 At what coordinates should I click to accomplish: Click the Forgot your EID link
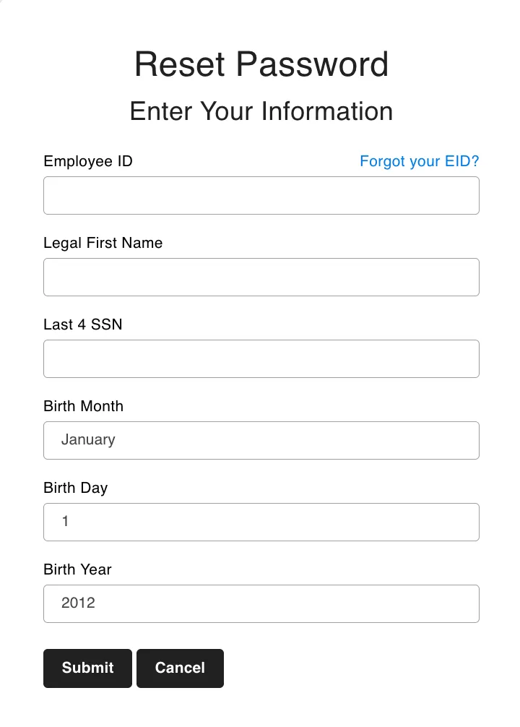tap(420, 161)
